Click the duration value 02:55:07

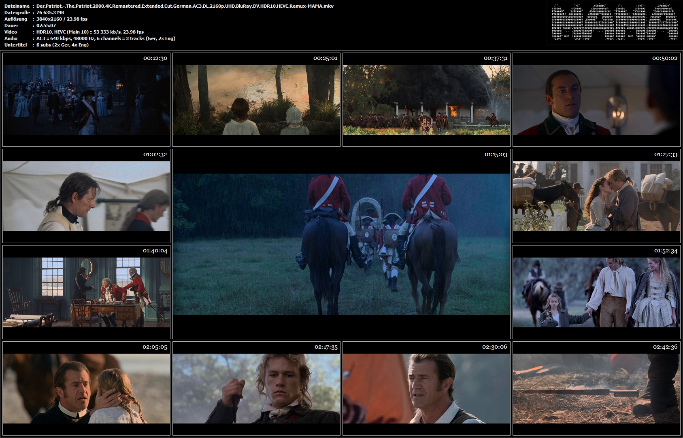tap(46, 25)
